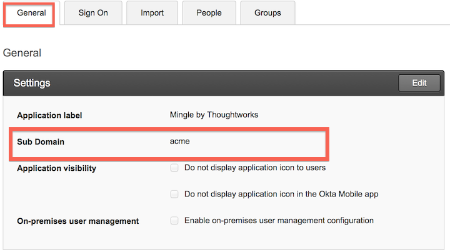Tick the on-premises user management configuration checkbox
This screenshot has width=450, height=250.
click(x=174, y=220)
